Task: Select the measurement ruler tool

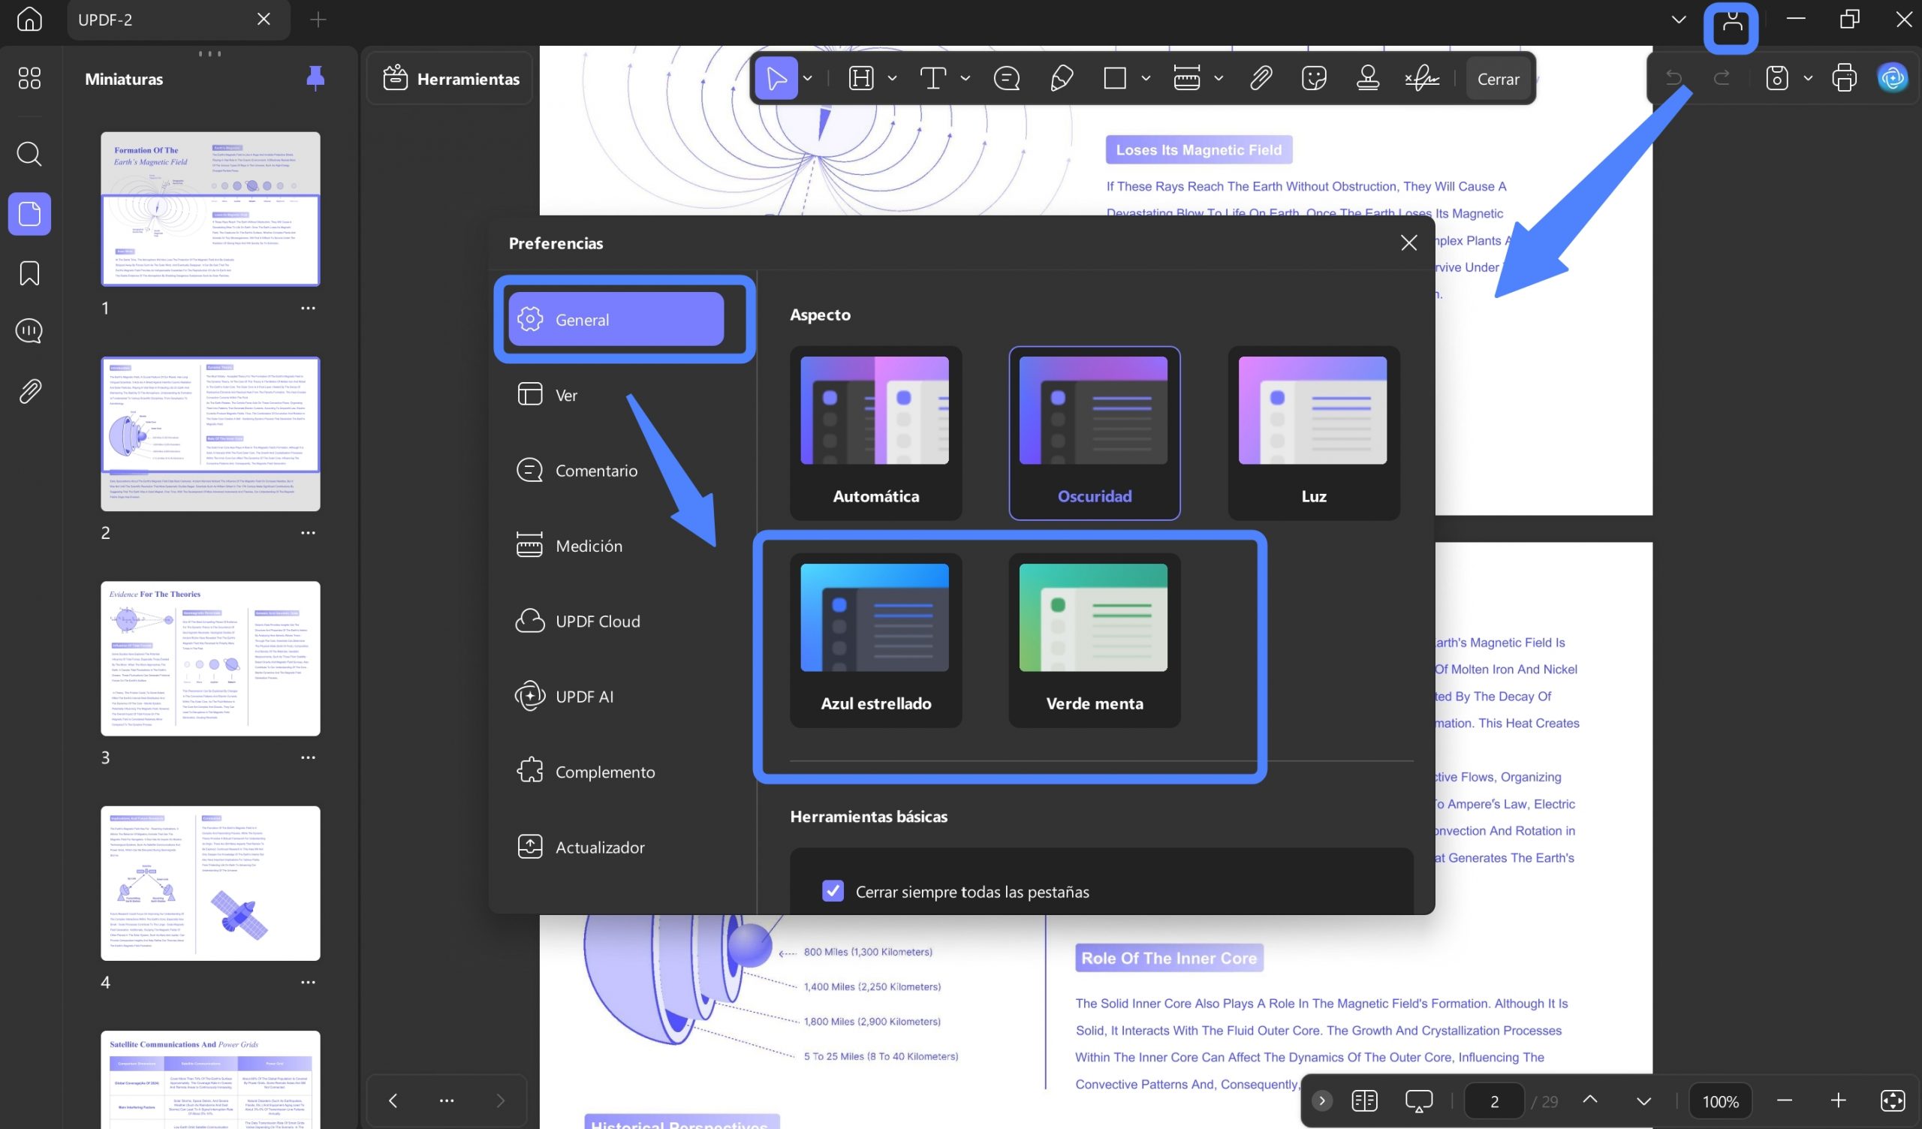Action: 1187,78
